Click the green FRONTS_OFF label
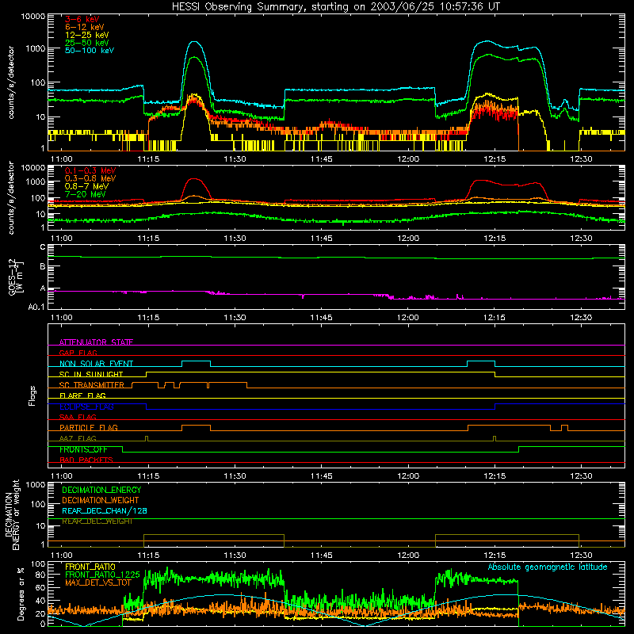 pos(83,449)
